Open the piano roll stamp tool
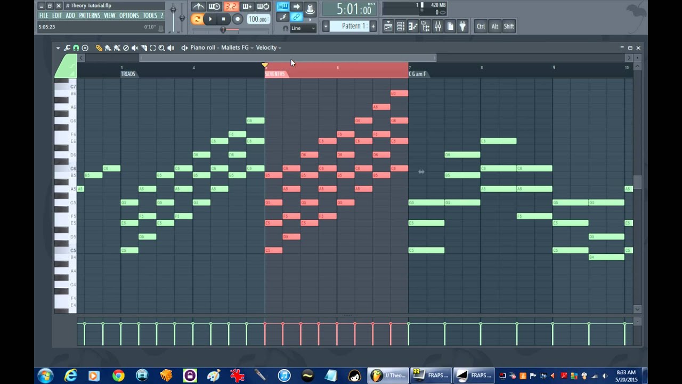 click(x=85, y=47)
